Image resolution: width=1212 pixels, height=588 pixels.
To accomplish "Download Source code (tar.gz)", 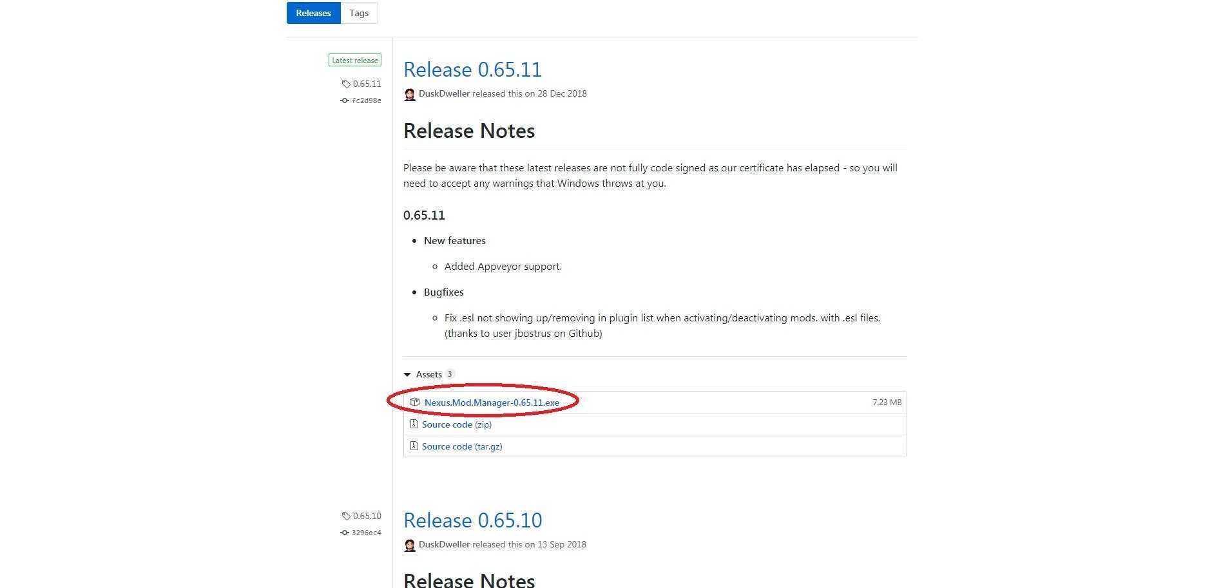I will tap(461, 446).
